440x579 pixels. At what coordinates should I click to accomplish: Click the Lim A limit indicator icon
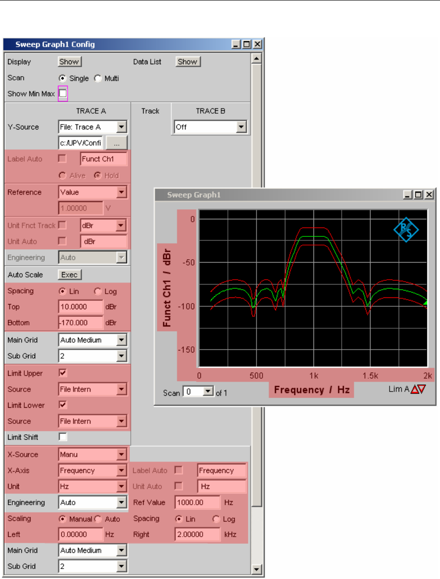(419, 389)
